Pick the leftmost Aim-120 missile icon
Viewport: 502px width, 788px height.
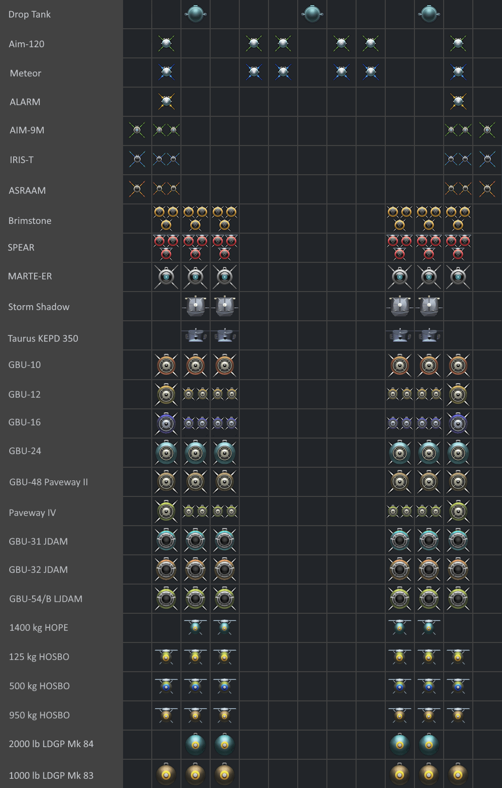166,43
